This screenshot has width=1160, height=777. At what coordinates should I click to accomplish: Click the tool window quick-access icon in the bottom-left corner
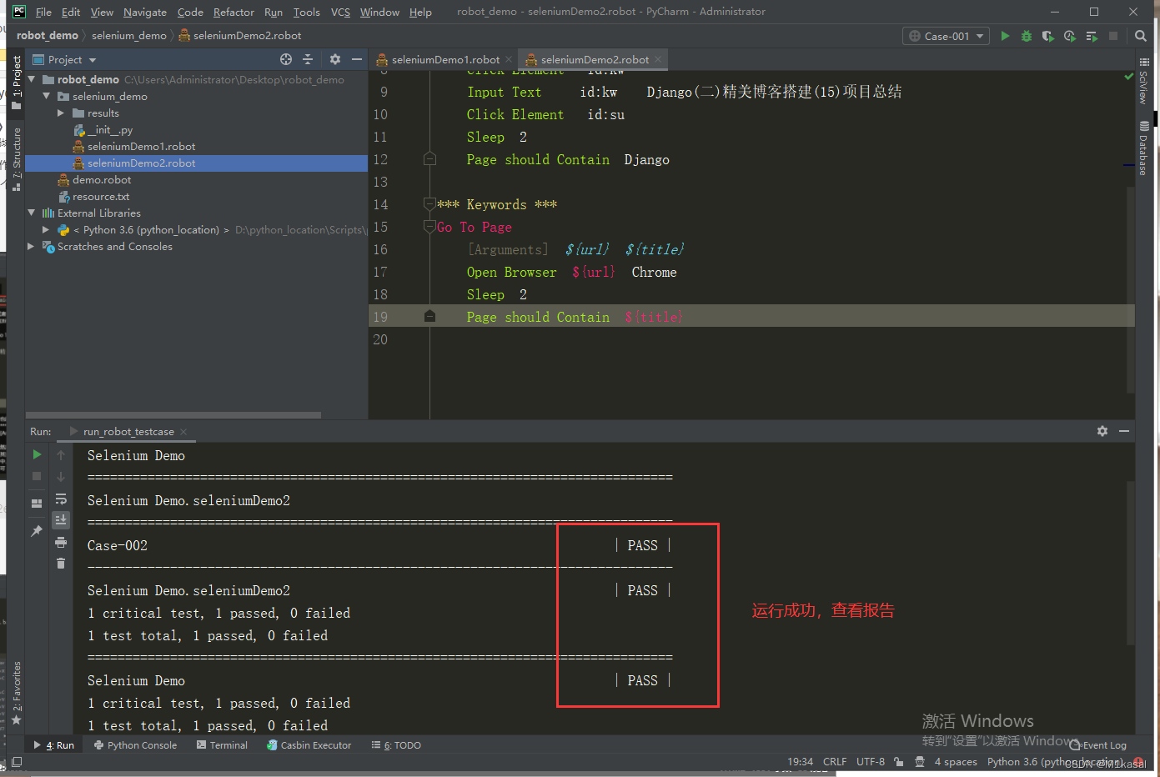(16, 762)
